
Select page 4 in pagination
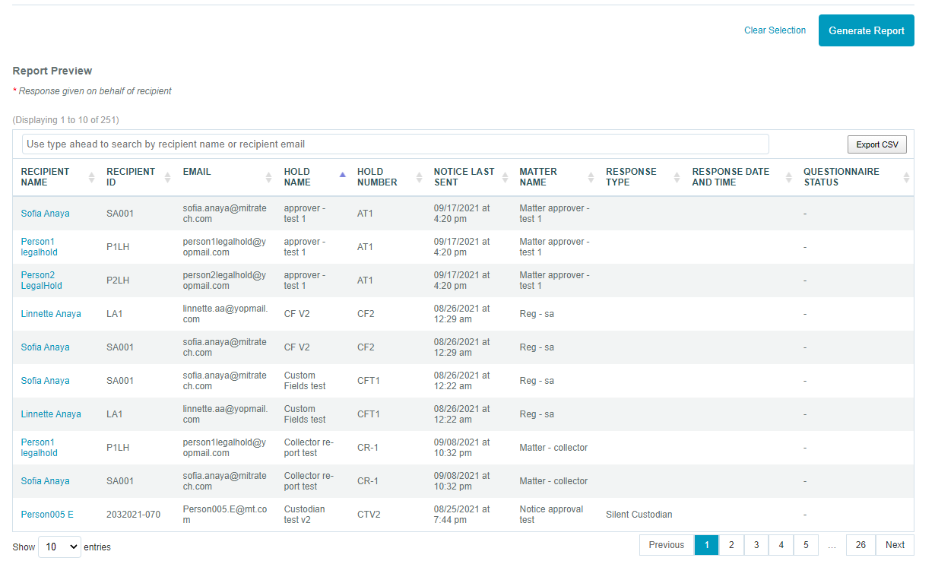pyautogui.click(x=781, y=545)
